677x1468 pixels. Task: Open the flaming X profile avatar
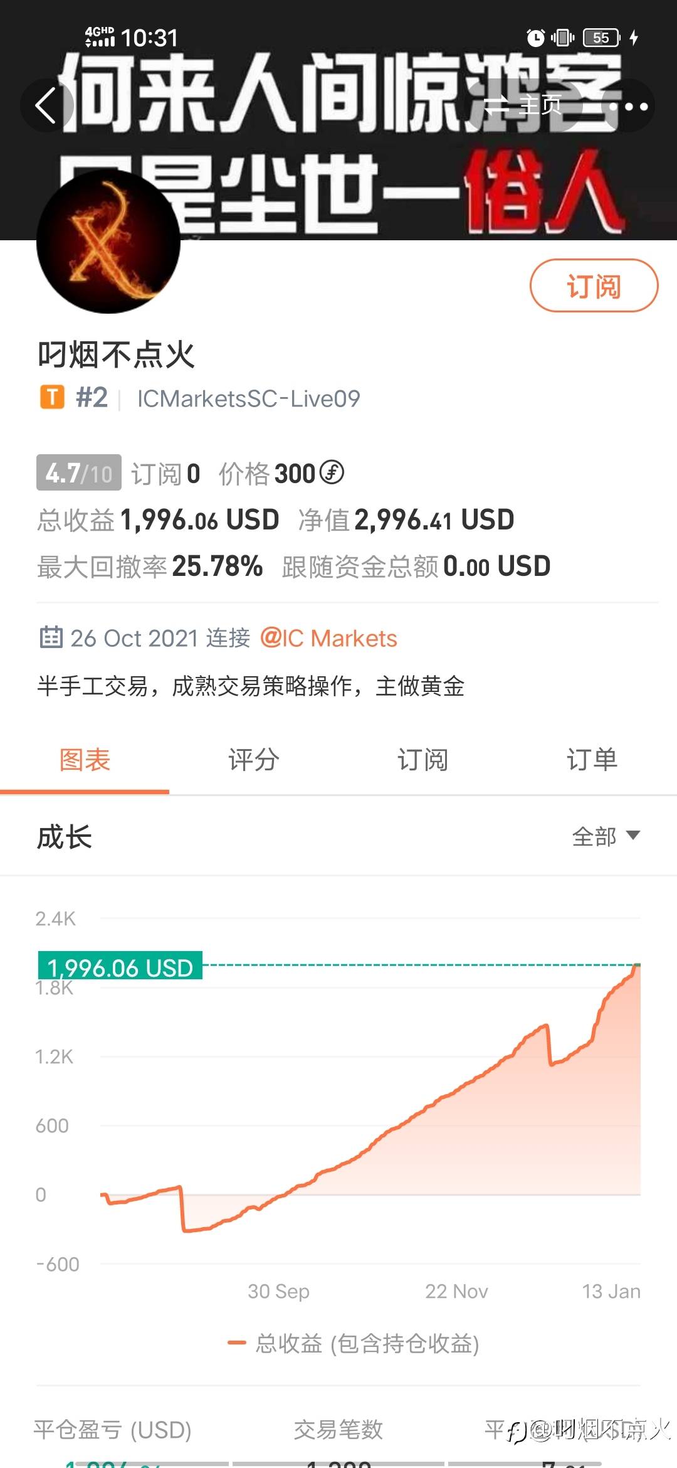[x=108, y=242]
